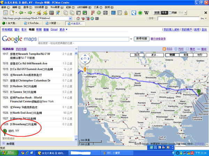Switch the map to 地形 terrain view

(200, 55)
